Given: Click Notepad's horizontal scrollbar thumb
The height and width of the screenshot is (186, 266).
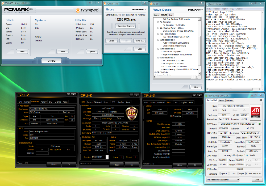Looking at the screenshot, I should [231, 89].
